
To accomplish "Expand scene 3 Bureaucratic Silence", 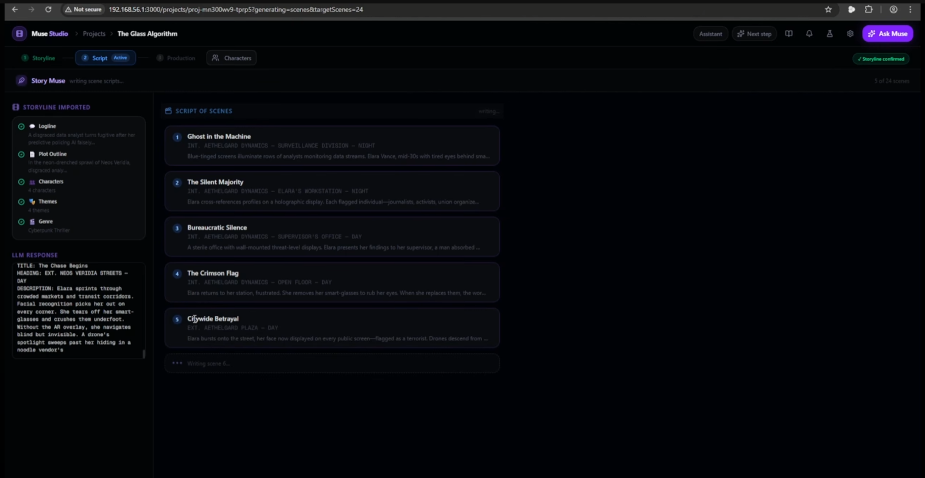I will pyautogui.click(x=332, y=237).
